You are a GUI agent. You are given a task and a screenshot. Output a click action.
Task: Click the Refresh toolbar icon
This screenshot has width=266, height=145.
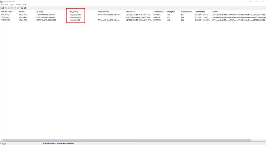(12, 8)
